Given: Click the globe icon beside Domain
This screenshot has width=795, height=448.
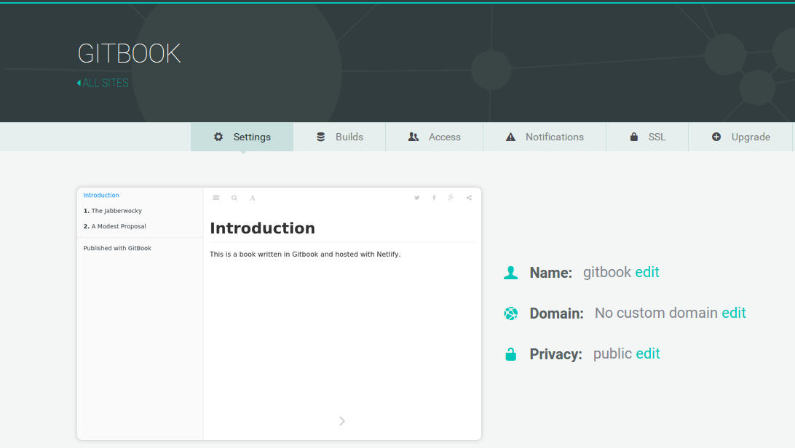Looking at the screenshot, I should pos(510,313).
